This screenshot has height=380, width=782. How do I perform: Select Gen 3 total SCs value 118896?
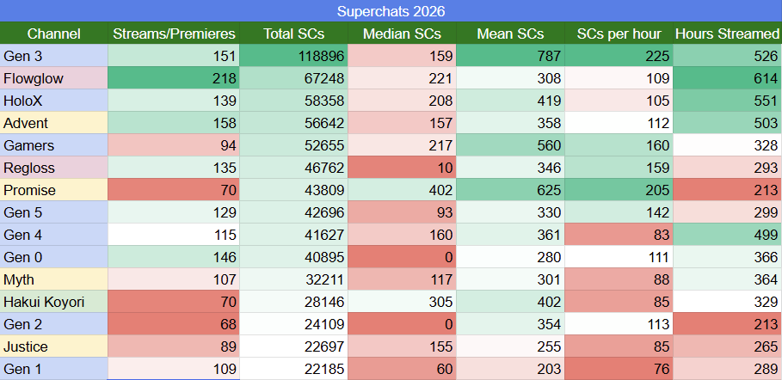293,56
